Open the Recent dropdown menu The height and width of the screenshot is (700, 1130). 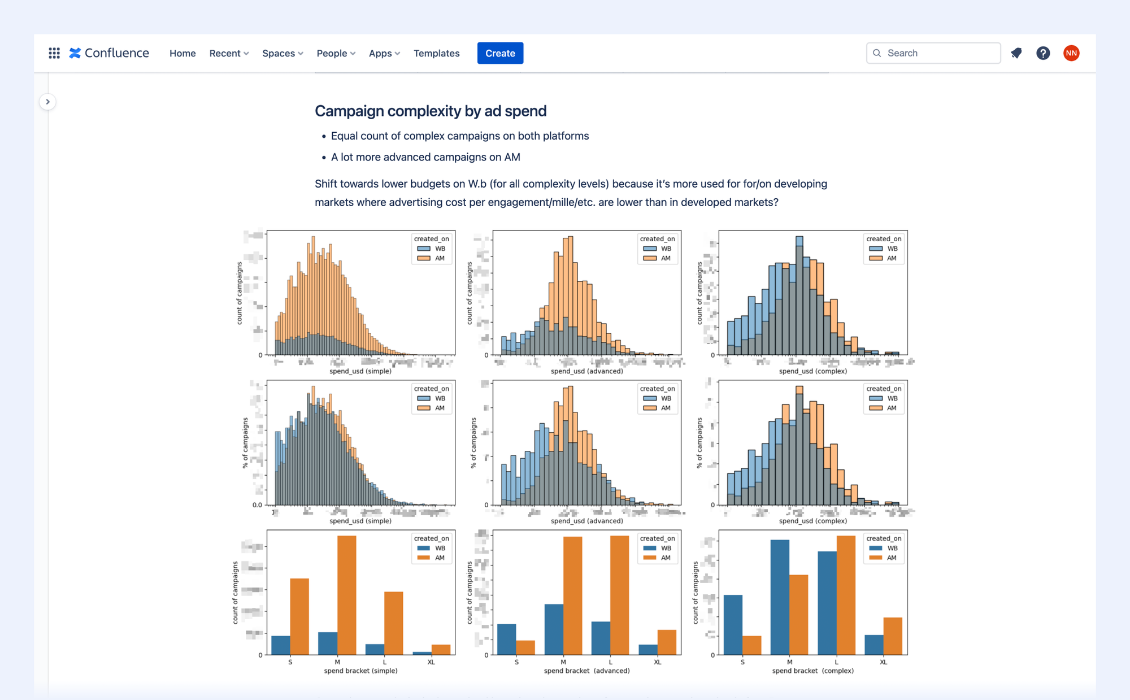point(229,53)
